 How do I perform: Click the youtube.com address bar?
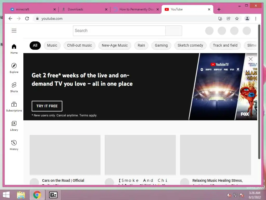click(x=125, y=18)
